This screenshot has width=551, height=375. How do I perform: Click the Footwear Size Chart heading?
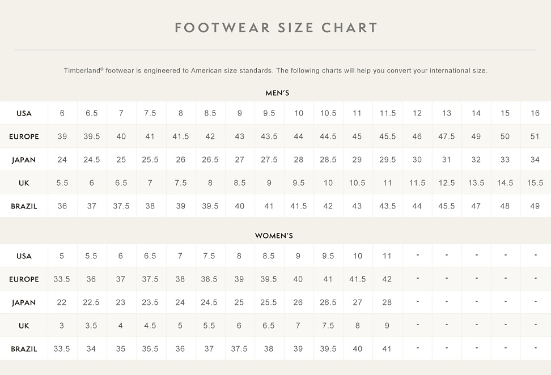[275, 28]
